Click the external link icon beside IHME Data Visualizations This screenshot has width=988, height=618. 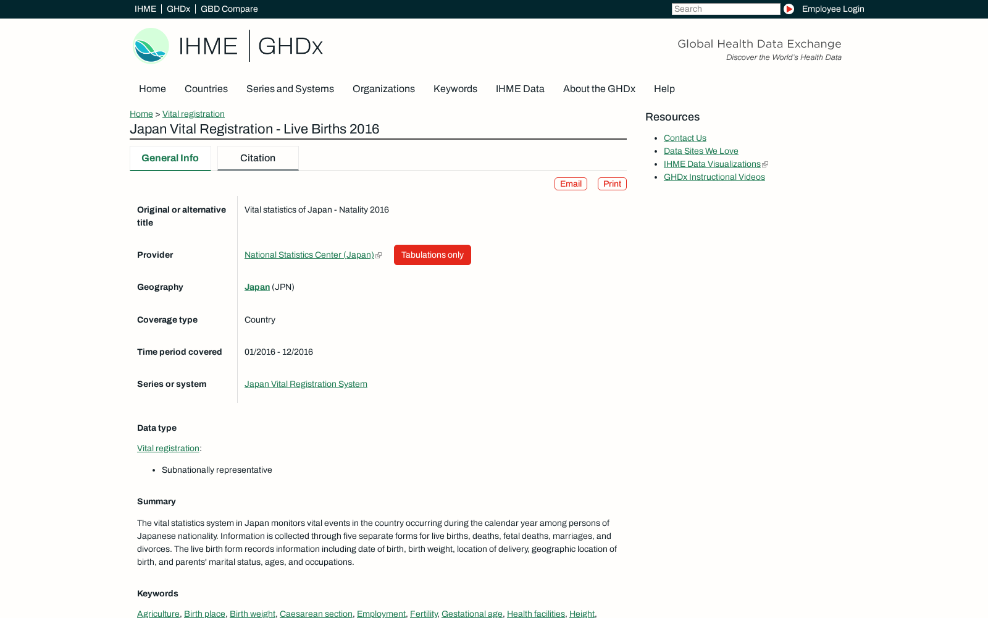point(765,164)
